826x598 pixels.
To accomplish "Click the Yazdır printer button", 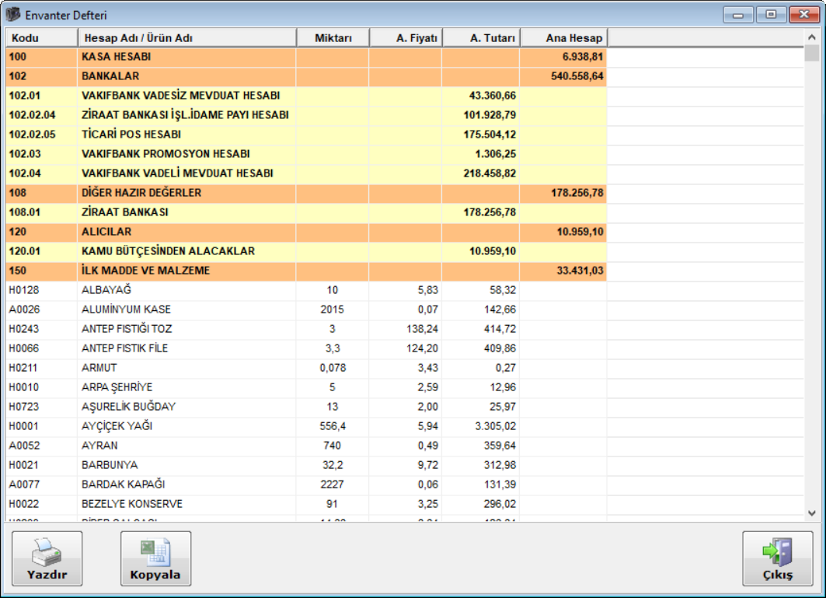I will (x=47, y=558).
